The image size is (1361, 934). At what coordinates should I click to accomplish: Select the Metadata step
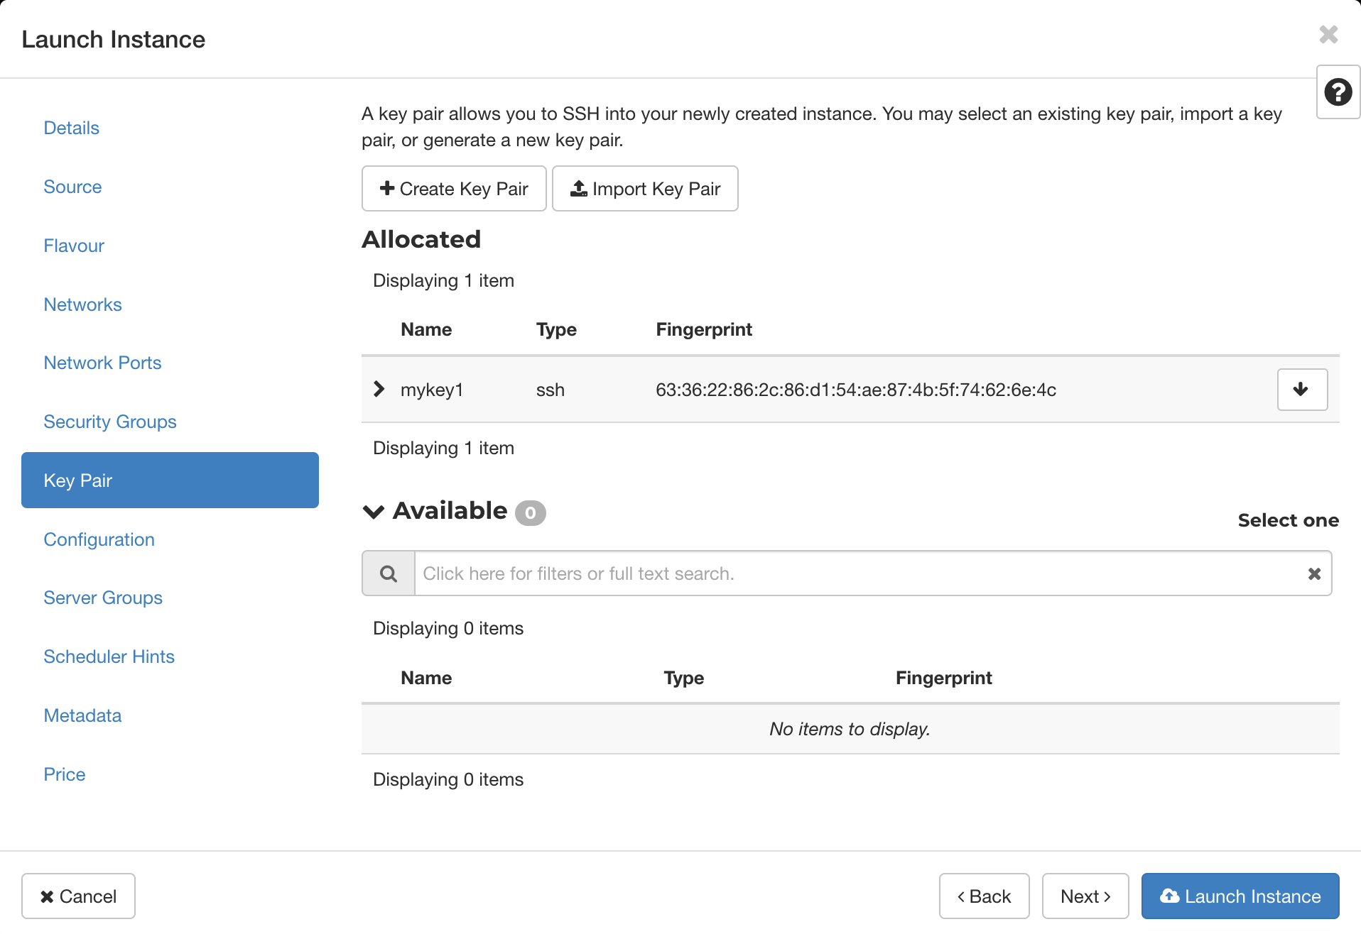pos(82,715)
